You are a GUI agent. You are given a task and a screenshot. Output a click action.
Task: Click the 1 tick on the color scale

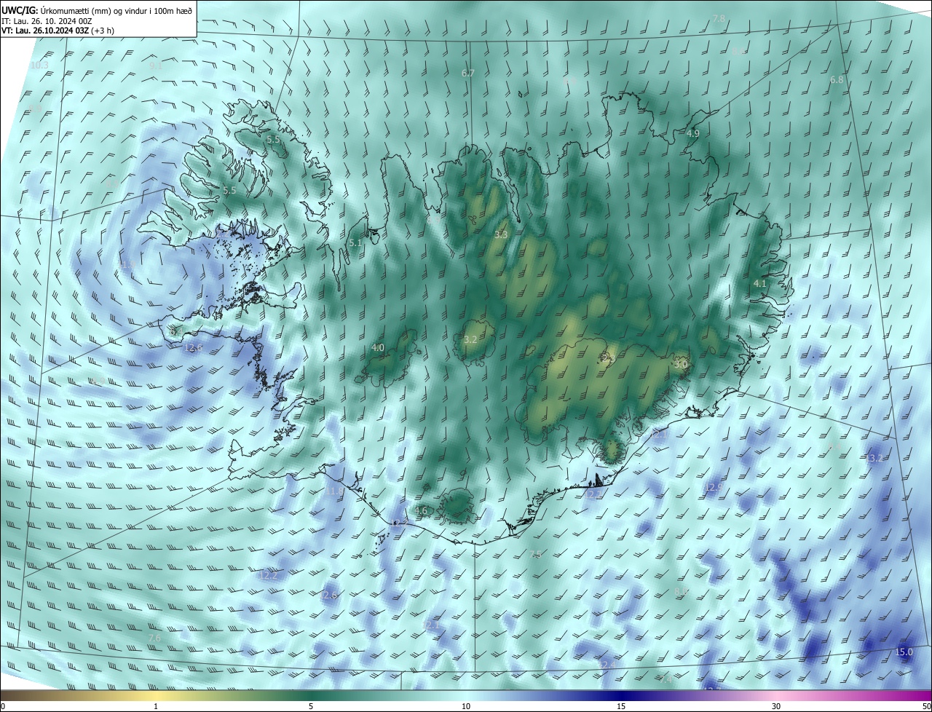(x=156, y=707)
